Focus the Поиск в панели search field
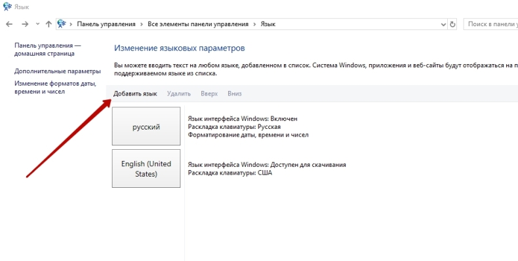 coord(491,24)
